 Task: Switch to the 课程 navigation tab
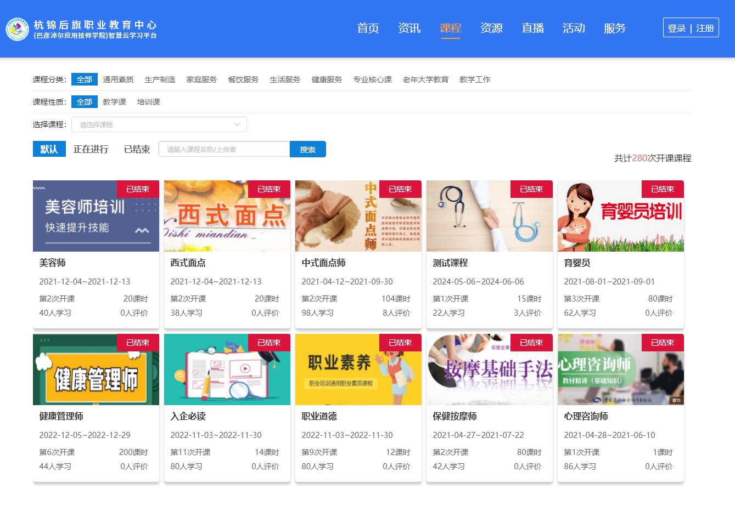click(x=450, y=29)
